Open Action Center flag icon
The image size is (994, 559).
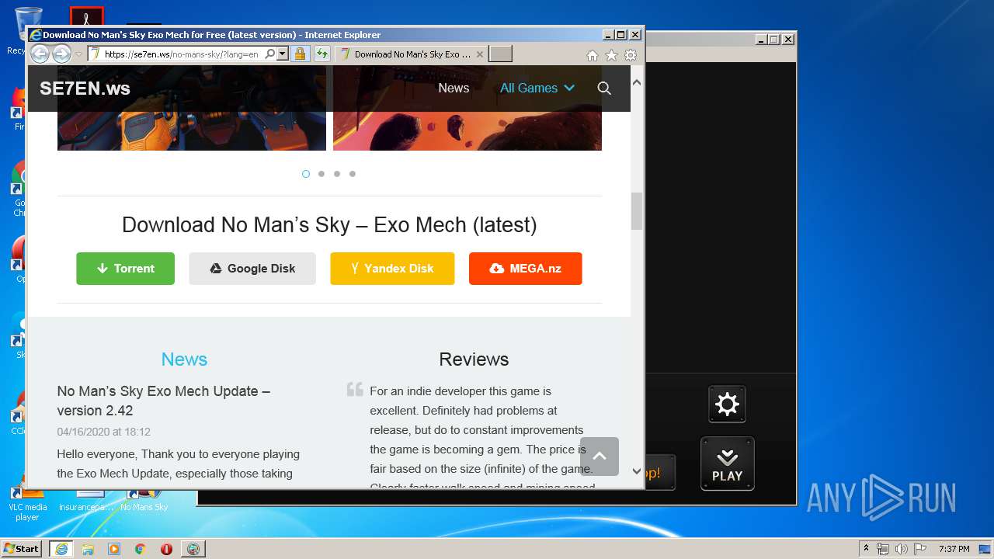pos(920,549)
